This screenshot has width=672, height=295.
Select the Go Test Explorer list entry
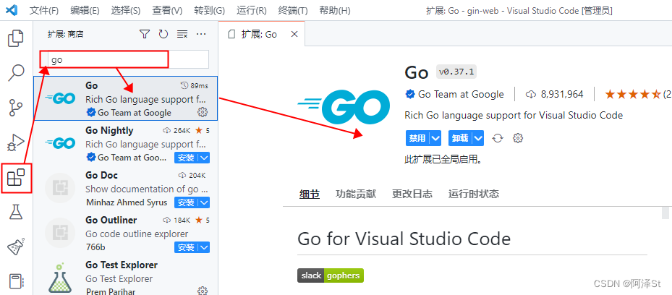(126, 276)
